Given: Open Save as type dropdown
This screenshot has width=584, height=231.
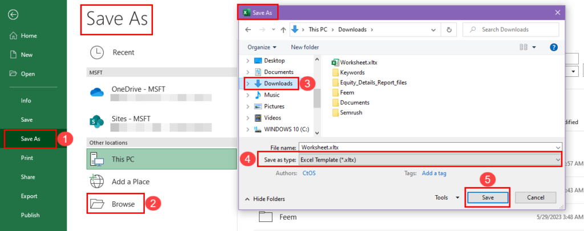Looking at the screenshot, I should pyautogui.click(x=430, y=159).
